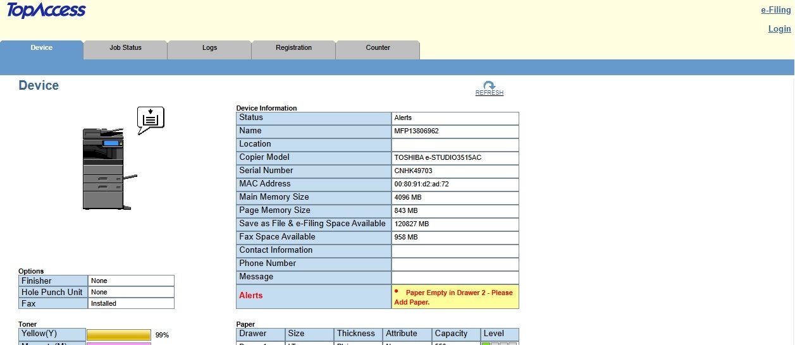Viewport: 795px width, 345px height.
Task: Select the Device tab
Action: coord(42,48)
